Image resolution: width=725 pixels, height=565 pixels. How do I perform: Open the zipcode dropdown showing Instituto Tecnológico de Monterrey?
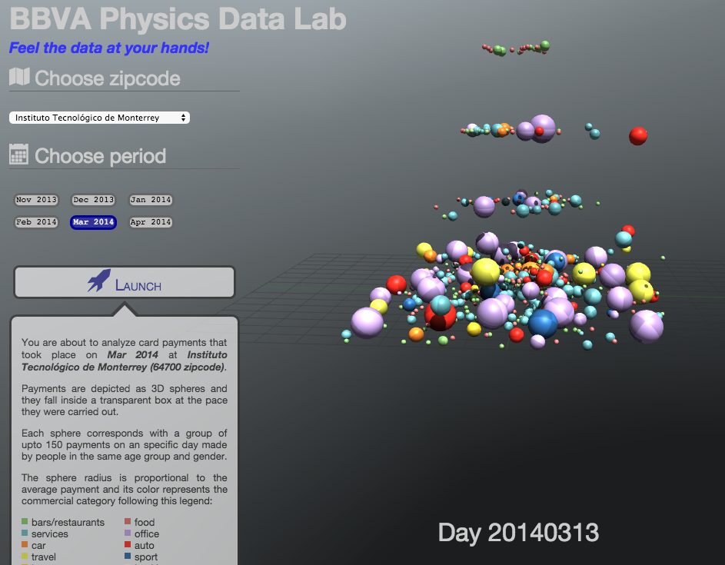click(99, 118)
